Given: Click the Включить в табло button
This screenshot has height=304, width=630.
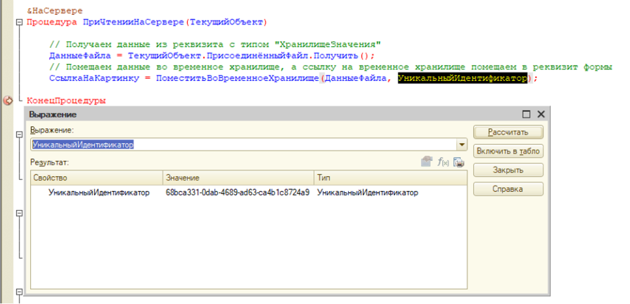Looking at the screenshot, I should point(508,151).
